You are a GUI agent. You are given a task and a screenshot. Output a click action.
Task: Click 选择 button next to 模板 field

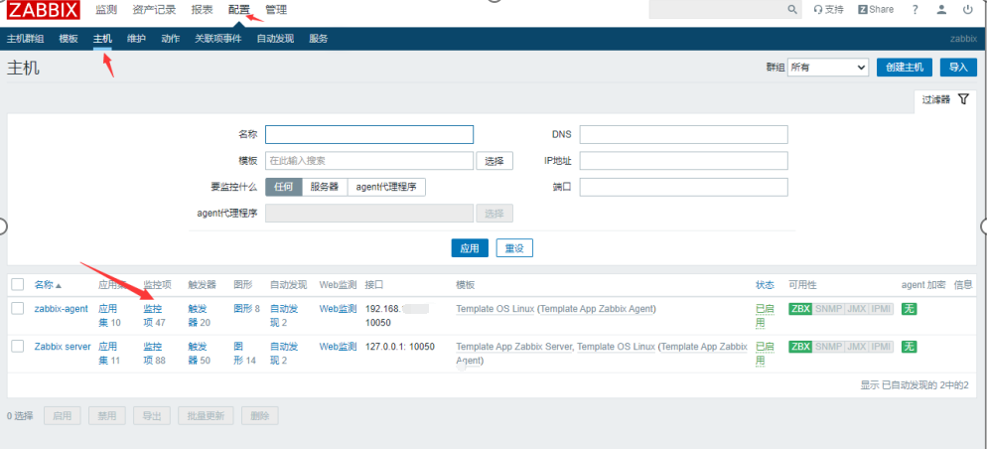point(494,161)
